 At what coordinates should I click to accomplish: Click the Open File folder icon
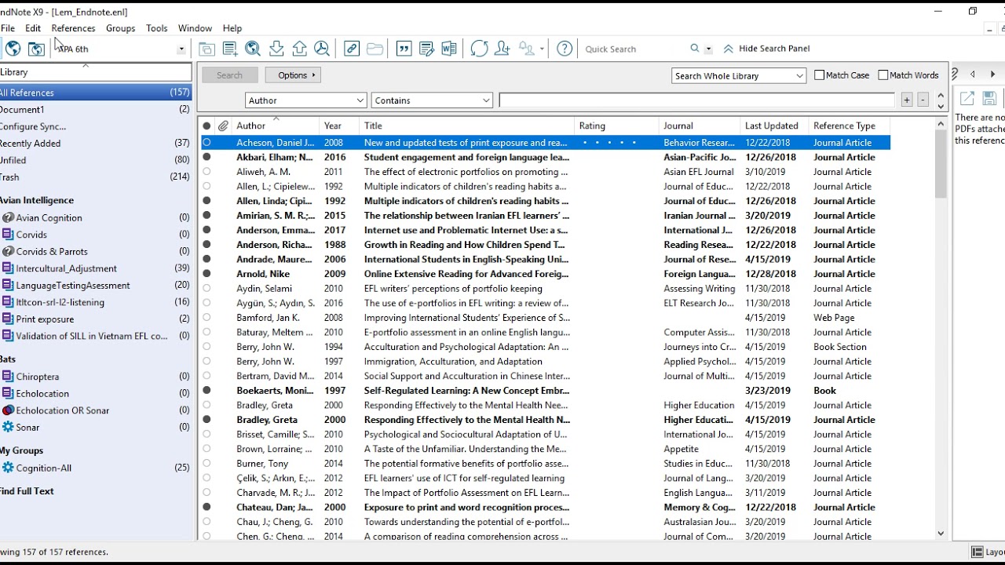click(x=375, y=49)
